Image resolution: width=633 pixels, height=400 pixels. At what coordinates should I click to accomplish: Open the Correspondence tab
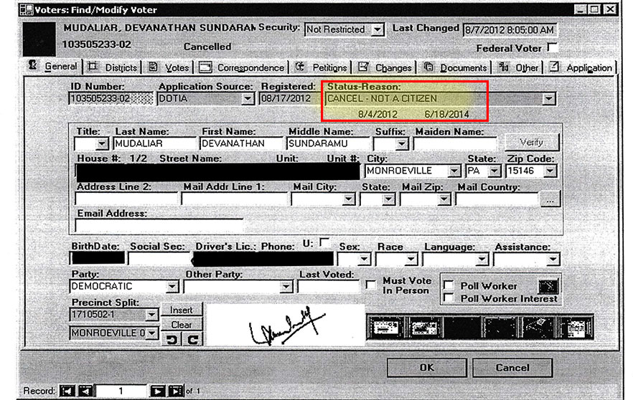241,67
